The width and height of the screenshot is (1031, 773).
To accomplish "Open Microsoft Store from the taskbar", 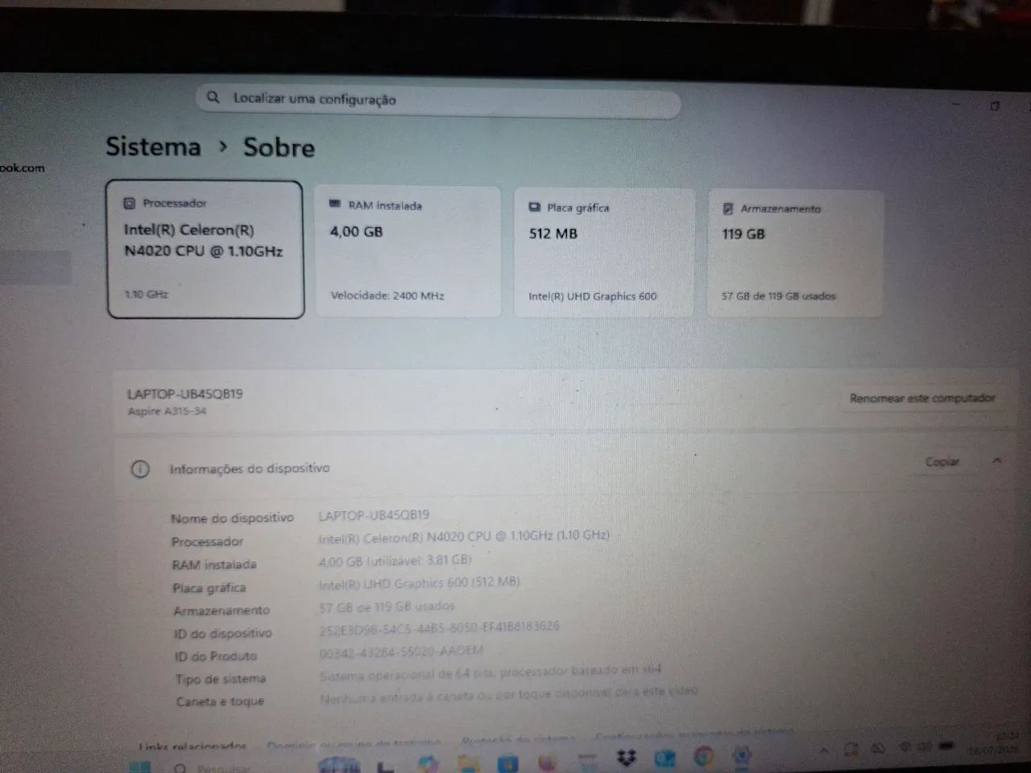I will click(508, 763).
